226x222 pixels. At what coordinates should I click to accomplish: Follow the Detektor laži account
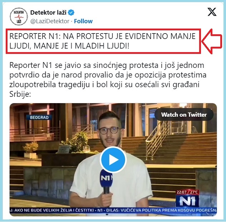pyautogui.click(x=83, y=21)
